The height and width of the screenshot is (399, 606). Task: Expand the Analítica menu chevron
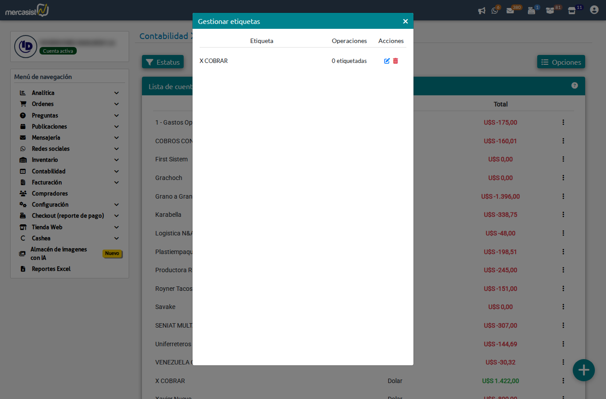pyautogui.click(x=117, y=93)
